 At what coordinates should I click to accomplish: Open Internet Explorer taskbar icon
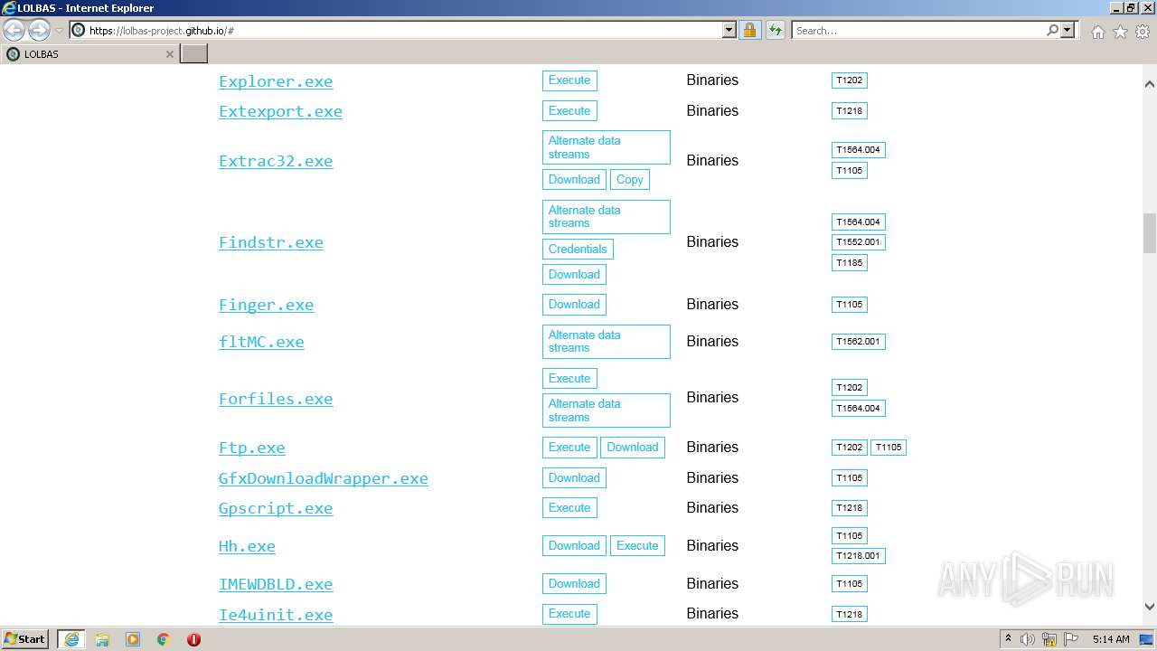point(71,639)
